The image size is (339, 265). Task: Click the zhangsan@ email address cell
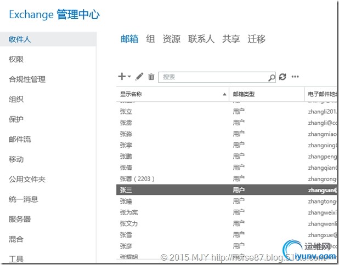tap(323, 190)
